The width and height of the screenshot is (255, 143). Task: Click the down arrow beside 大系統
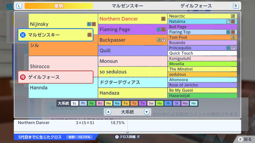pos(146,112)
